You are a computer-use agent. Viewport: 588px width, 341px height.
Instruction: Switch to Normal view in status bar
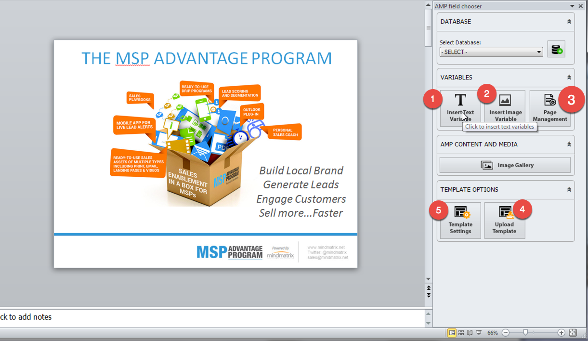pyautogui.click(x=452, y=333)
